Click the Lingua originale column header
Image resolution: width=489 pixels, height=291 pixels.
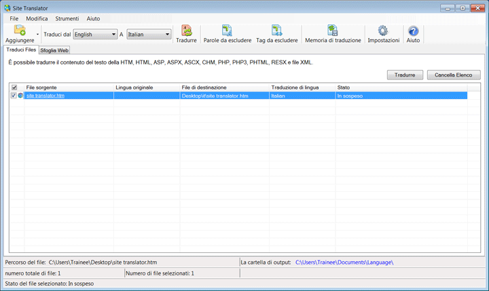click(147, 88)
